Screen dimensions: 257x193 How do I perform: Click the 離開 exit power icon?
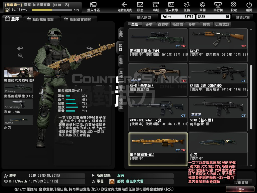pyautogui.click(x=249, y=7)
